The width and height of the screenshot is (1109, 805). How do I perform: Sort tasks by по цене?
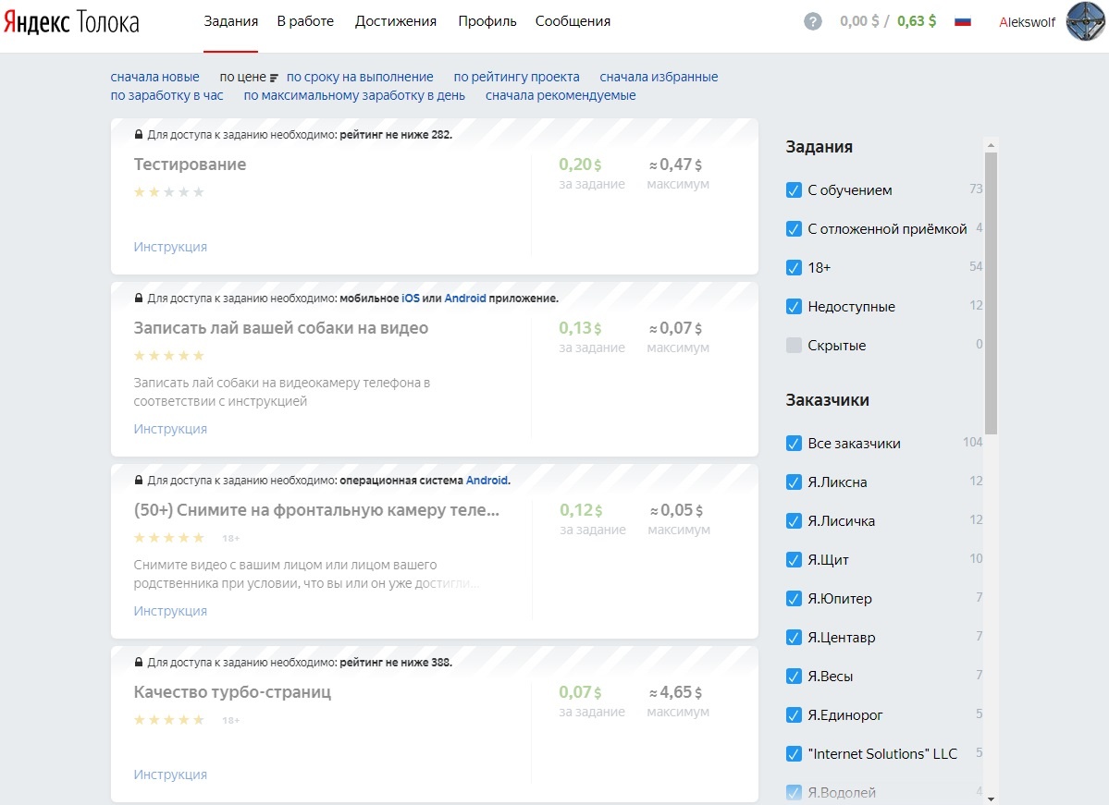coord(242,77)
